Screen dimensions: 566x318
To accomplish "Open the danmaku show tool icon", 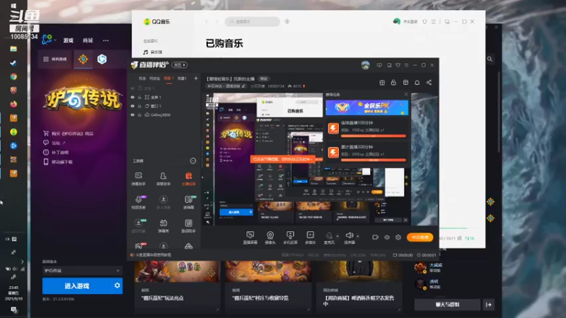I will tap(163, 225).
